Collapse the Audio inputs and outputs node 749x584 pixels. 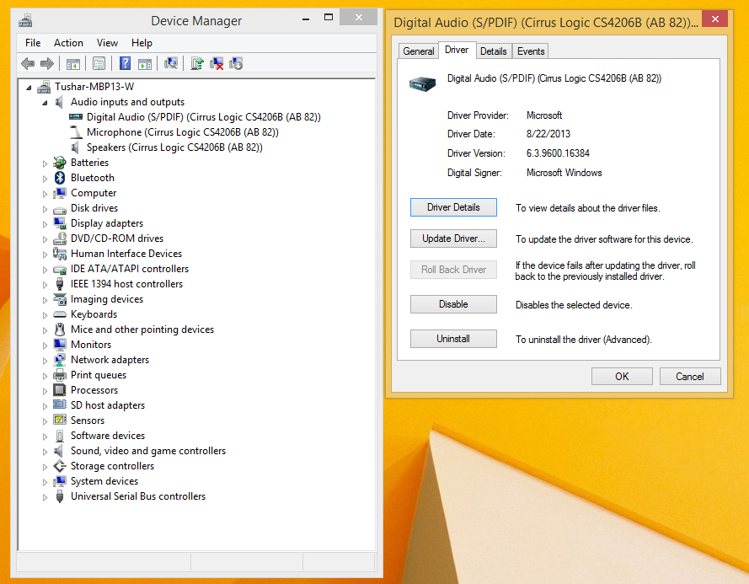click(45, 103)
